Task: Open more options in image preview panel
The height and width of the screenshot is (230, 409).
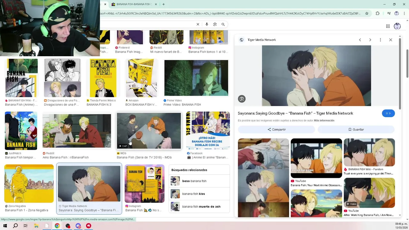Action: 380,40
